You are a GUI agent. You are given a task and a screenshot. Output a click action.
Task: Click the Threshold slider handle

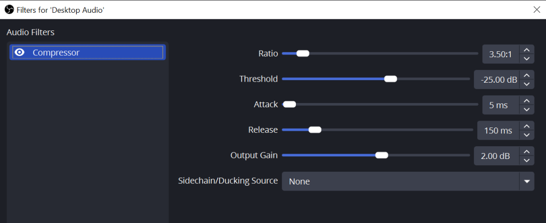coord(390,79)
